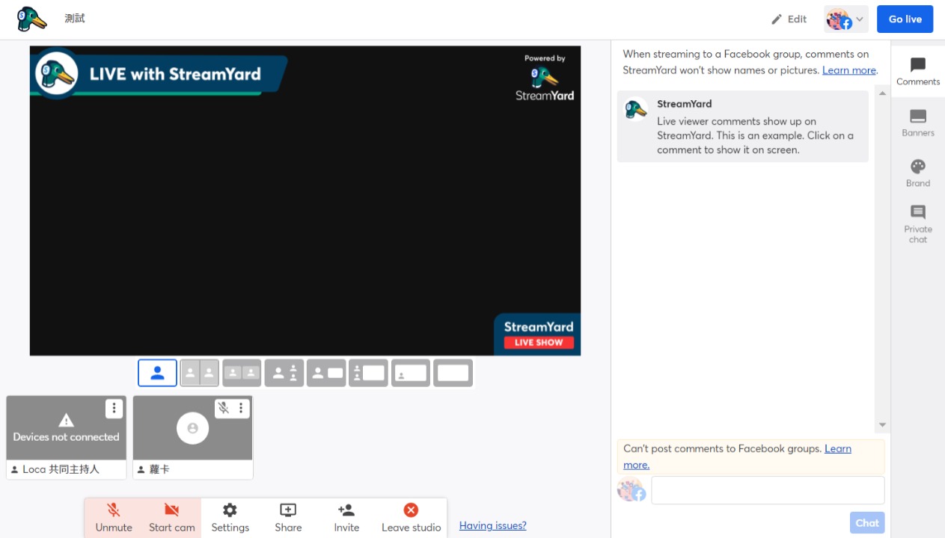
Task: Start the camera
Action: pos(172,518)
